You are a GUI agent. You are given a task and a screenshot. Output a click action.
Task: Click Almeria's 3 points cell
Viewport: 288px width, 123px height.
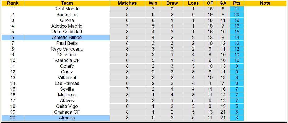click(237, 118)
